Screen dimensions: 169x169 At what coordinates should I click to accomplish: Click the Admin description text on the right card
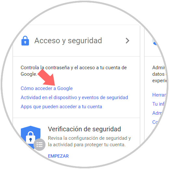click(x=159, y=74)
